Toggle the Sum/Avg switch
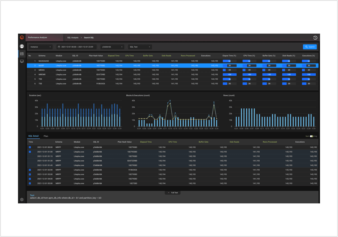Screen dimensions: 338x237 312,136
